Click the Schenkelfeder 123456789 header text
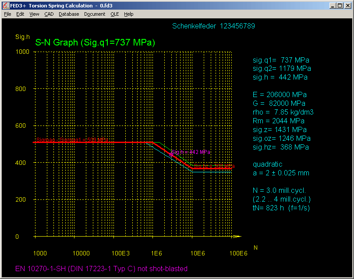The width and height of the screenshot is (354, 279). (x=213, y=26)
